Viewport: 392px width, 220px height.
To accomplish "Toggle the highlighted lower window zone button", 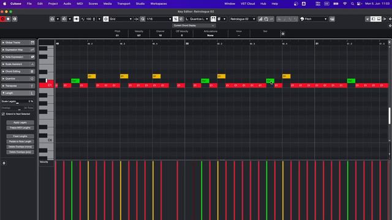I will coord(379,19).
